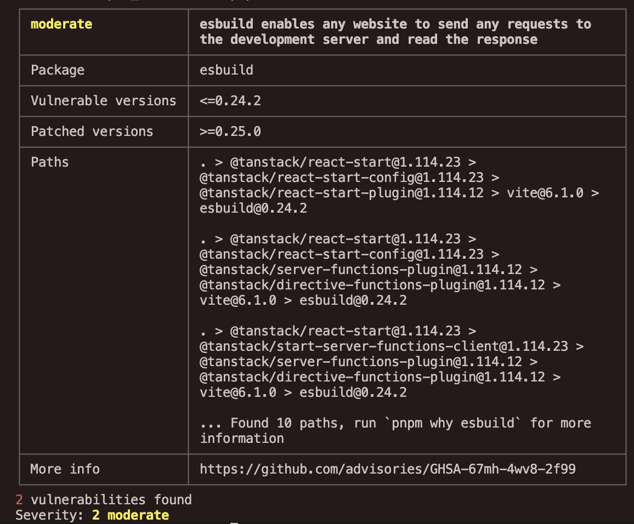Select the '<=0.24.2' vulnerable version value
This screenshot has width=634, height=524.
(230, 101)
